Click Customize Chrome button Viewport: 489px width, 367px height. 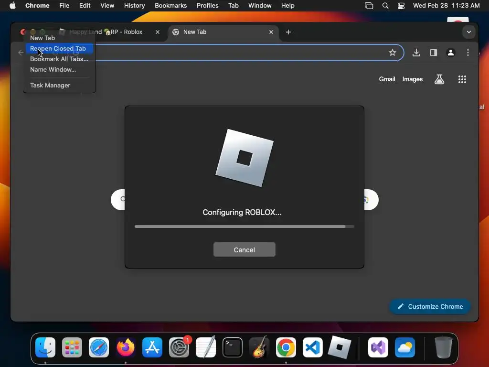tap(430, 306)
